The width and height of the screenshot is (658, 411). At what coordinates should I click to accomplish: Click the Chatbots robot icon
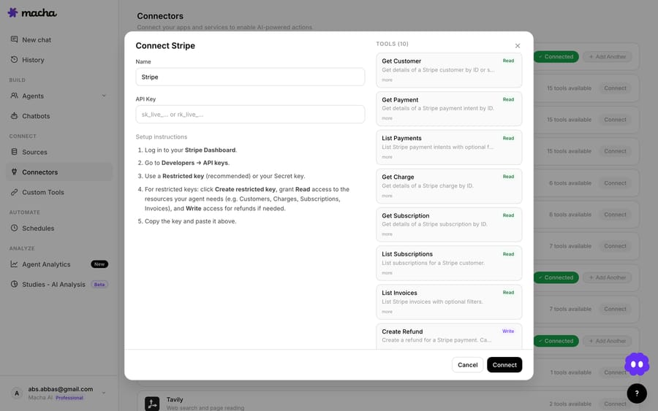tap(15, 115)
